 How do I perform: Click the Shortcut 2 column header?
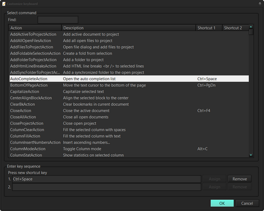click(235, 28)
